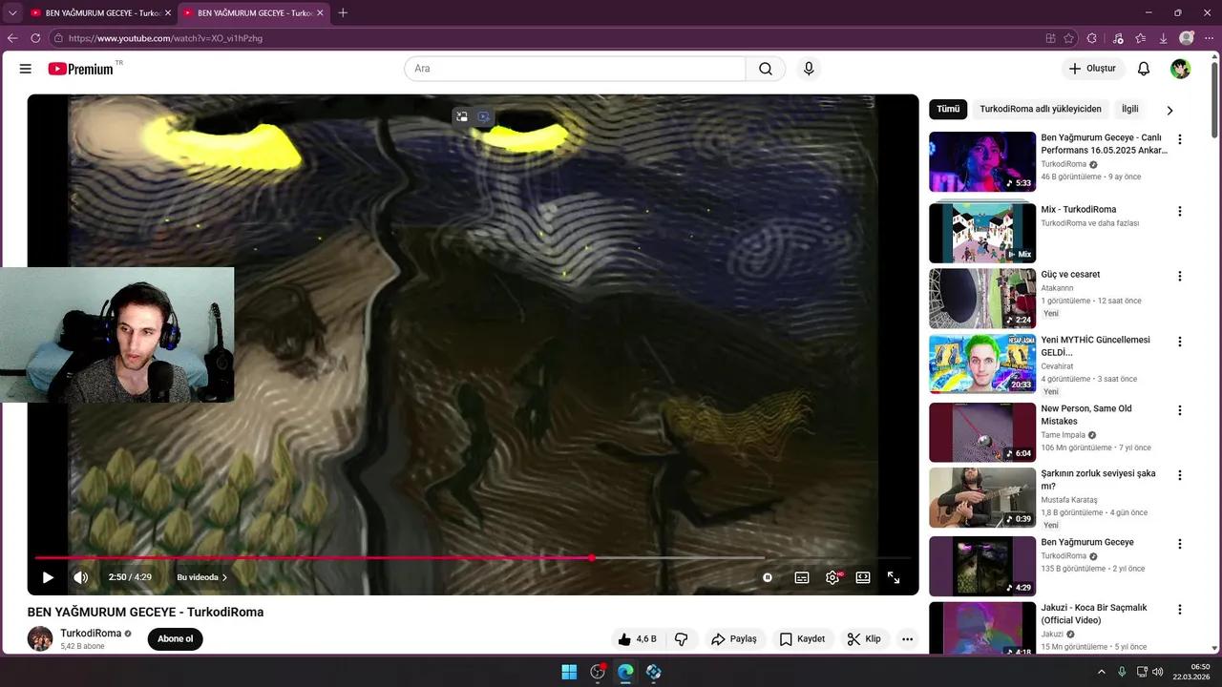
Task: Open browser downloads
Action: tap(1163, 38)
